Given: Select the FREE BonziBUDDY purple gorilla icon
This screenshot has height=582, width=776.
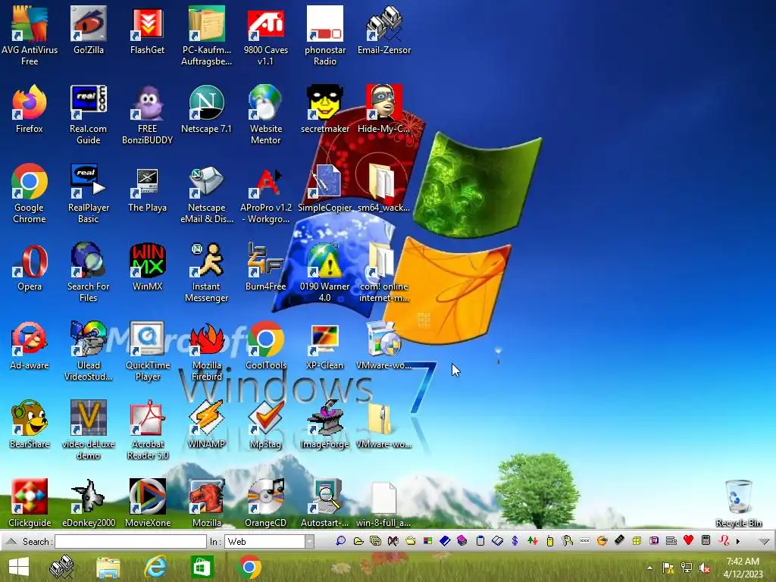Looking at the screenshot, I should tap(148, 114).
